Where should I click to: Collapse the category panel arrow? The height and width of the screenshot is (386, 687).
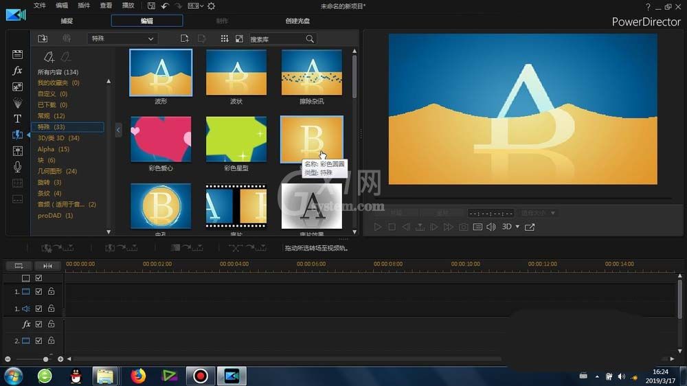coord(118,130)
